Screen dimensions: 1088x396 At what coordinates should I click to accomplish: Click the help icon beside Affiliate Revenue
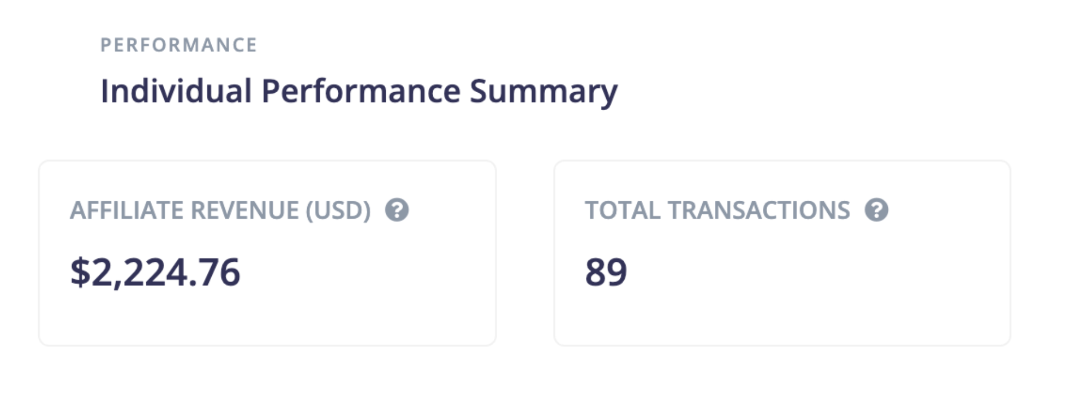point(397,210)
